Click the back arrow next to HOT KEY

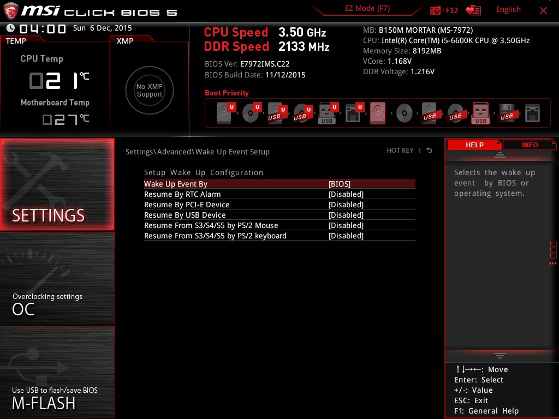point(429,151)
